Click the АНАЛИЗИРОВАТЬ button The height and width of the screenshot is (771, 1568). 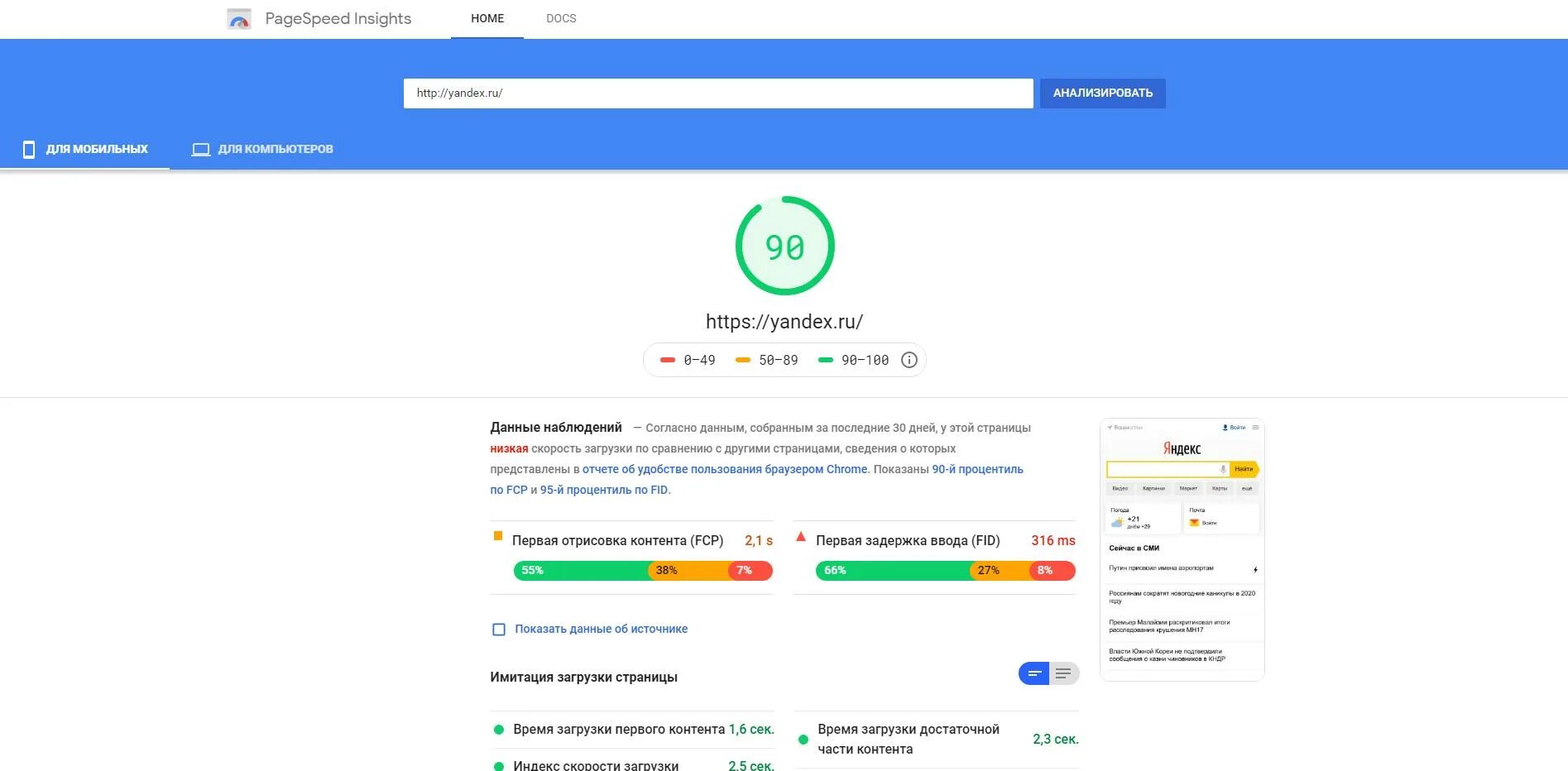pos(1102,93)
